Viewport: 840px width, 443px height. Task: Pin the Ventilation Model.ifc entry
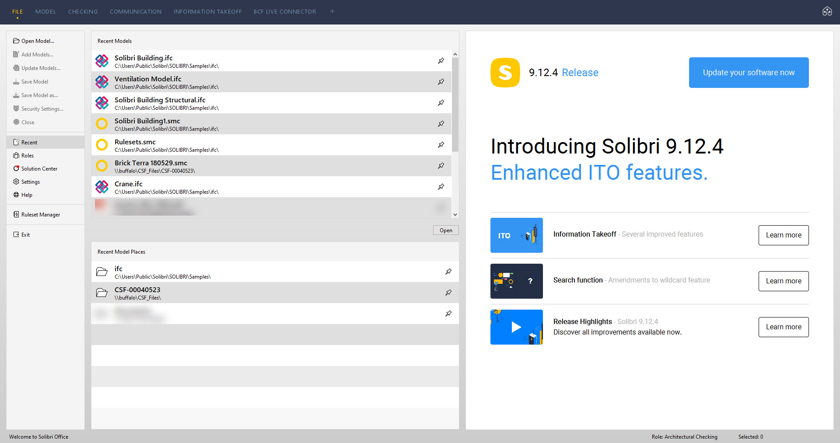pos(441,82)
